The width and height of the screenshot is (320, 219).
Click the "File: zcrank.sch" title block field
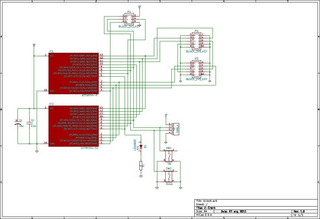(x=206, y=201)
